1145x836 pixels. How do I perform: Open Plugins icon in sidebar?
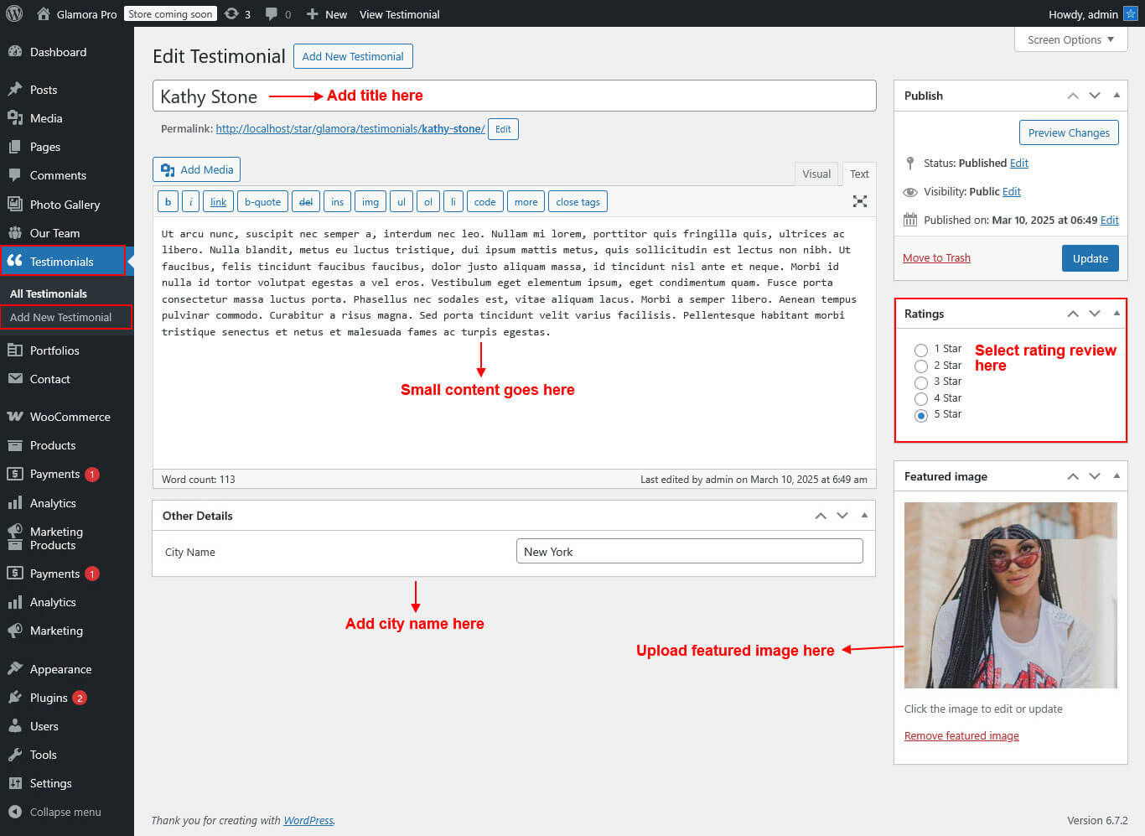14,697
